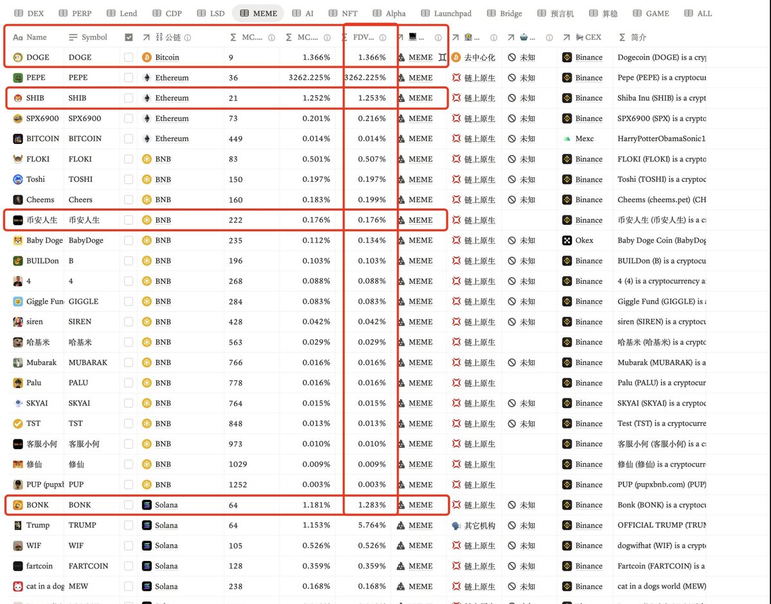Switch to the 预言机 tab

tap(555, 13)
